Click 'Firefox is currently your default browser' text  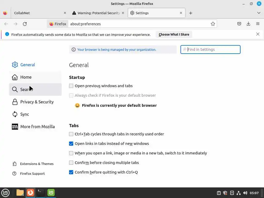(119, 105)
